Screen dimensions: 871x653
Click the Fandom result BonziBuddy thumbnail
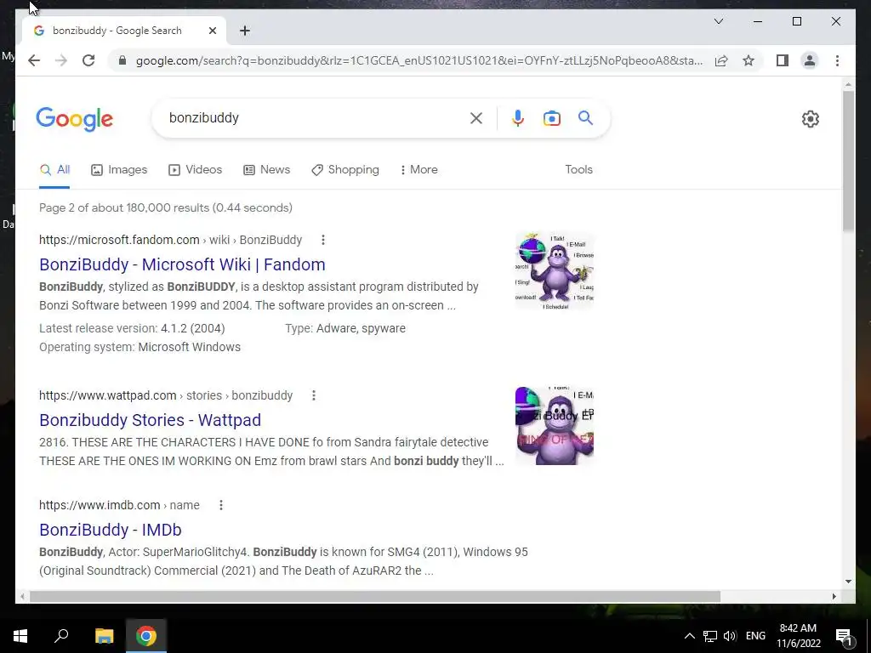pos(555,271)
